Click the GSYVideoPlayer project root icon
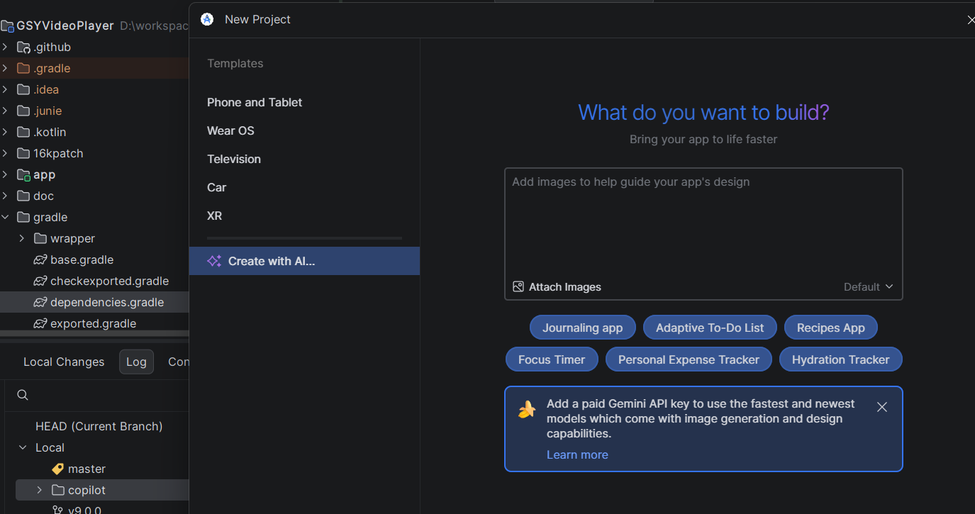This screenshot has width=975, height=514. point(8,26)
